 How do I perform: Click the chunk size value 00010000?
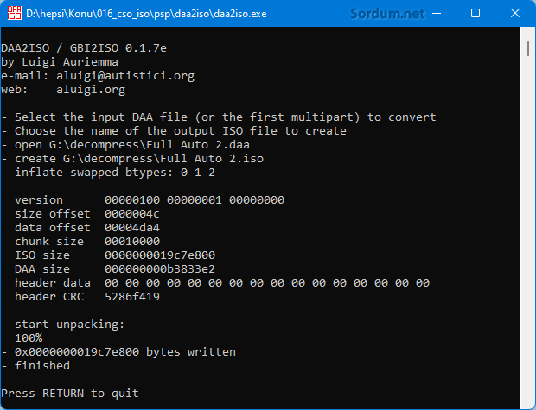click(132, 242)
